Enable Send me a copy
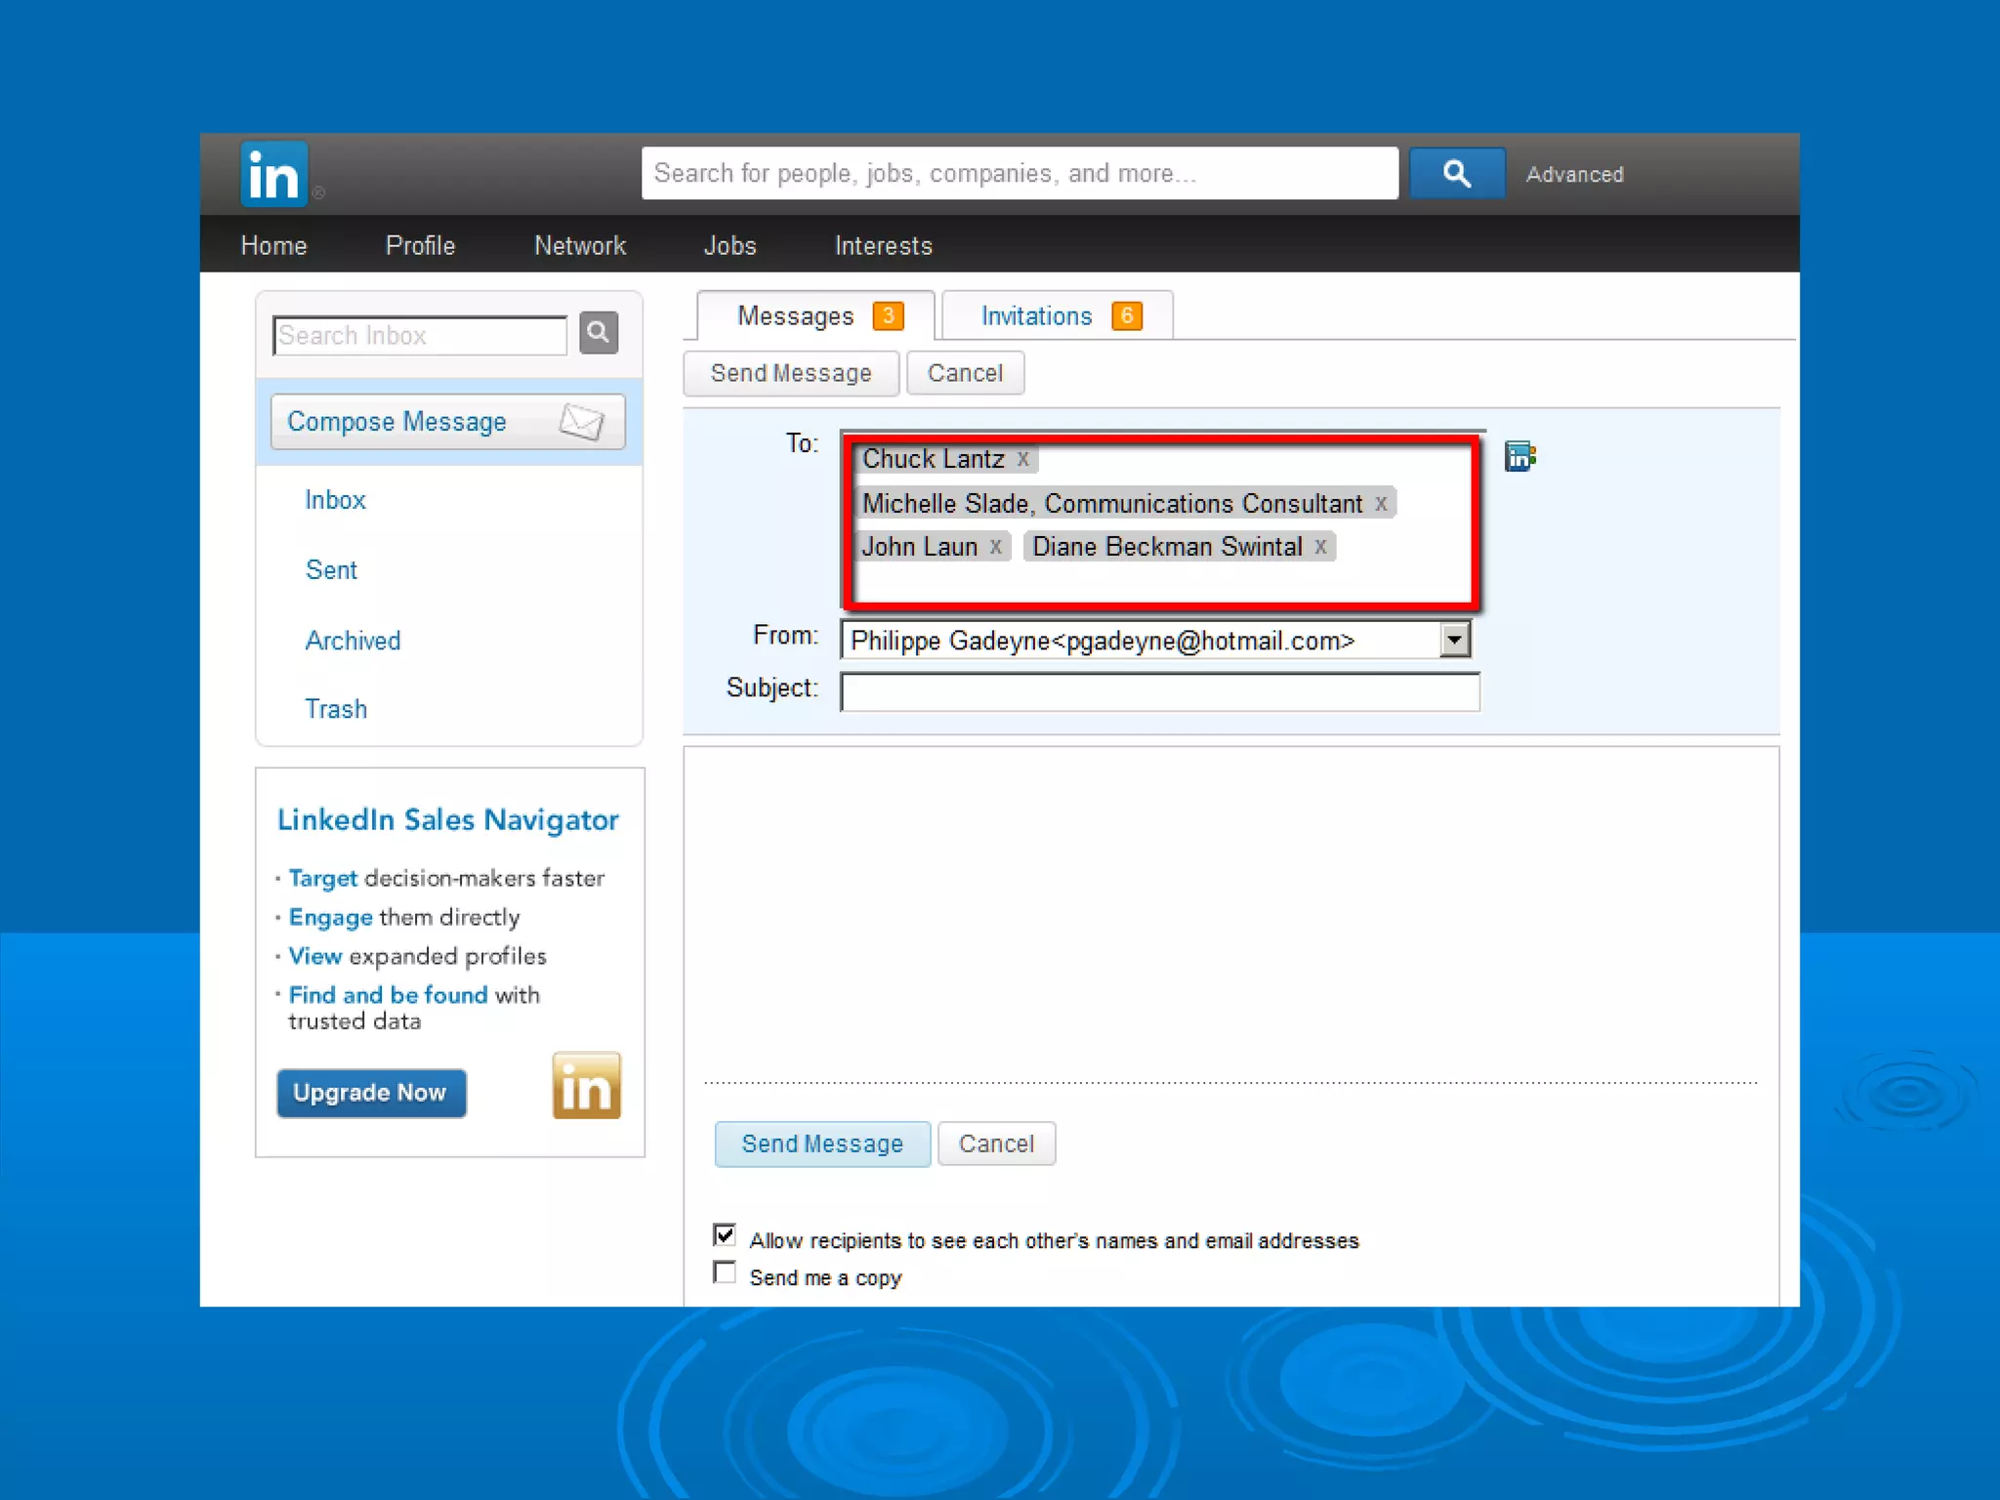Image resolution: width=2000 pixels, height=1500 pixels. point(725,1272)
